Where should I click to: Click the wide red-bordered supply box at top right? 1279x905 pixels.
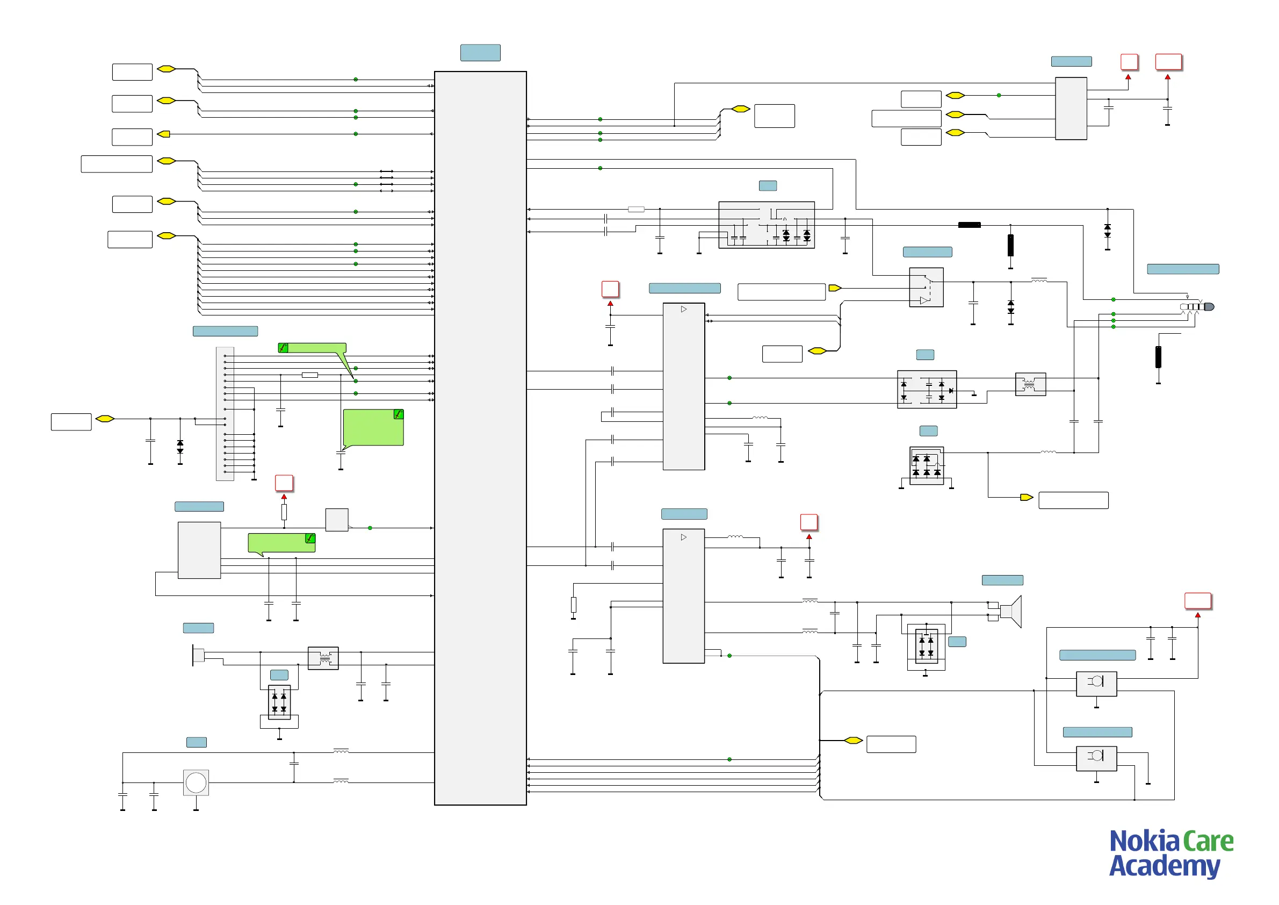coord(1168,62)
